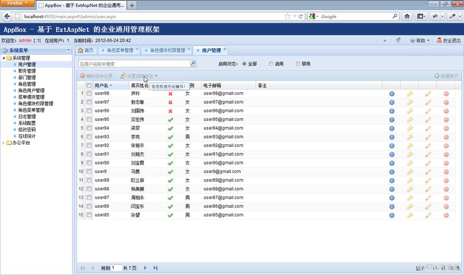This screenshot has height=275, width=464.
Task: Close the 用户管理 tab
Action: pyautogui.click(x=225, y=49)
